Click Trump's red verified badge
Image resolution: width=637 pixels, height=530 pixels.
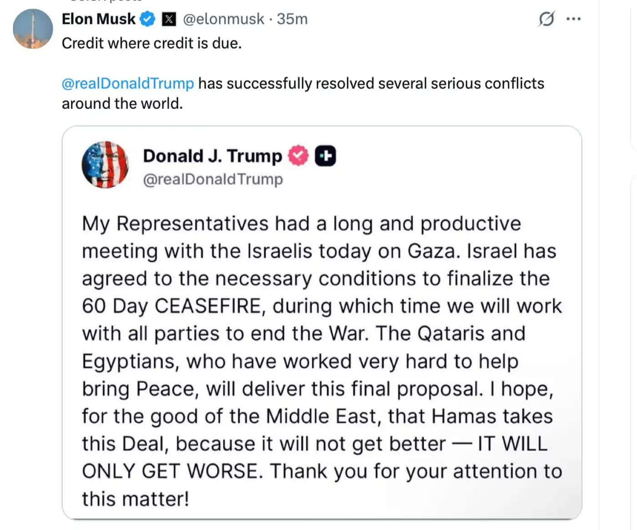tap(298, 156)
